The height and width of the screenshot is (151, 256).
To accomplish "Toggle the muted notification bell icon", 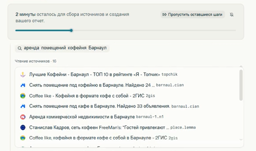I will pyautogui.click(x=232, y=15).
